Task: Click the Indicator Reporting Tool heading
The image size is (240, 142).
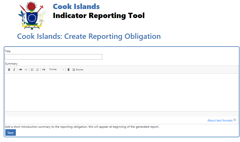Action: pos(99,16)
